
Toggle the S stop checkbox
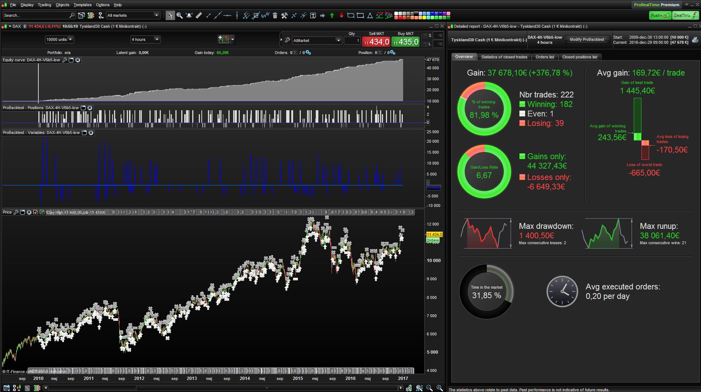click(x=425, y=36)
